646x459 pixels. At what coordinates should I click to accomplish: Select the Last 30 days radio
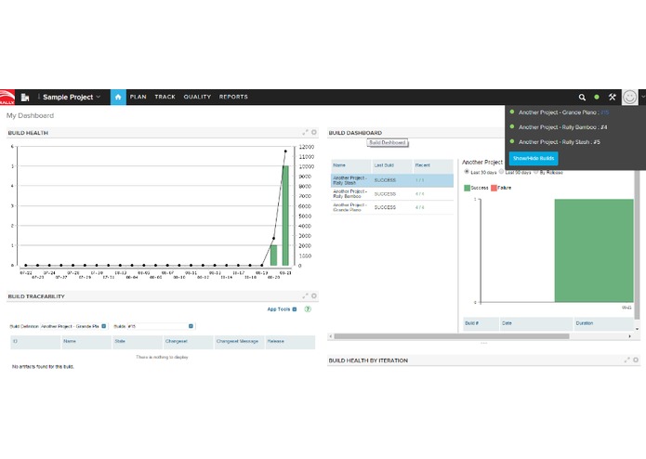(467, 171)
